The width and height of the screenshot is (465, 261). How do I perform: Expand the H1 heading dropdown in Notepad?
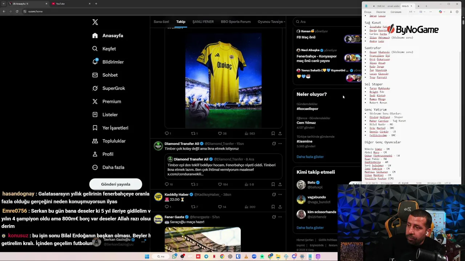pos(412,12)
